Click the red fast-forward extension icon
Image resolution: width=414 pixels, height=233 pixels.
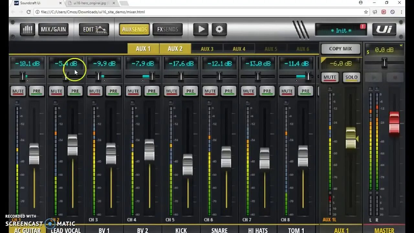tap(384, 12)
